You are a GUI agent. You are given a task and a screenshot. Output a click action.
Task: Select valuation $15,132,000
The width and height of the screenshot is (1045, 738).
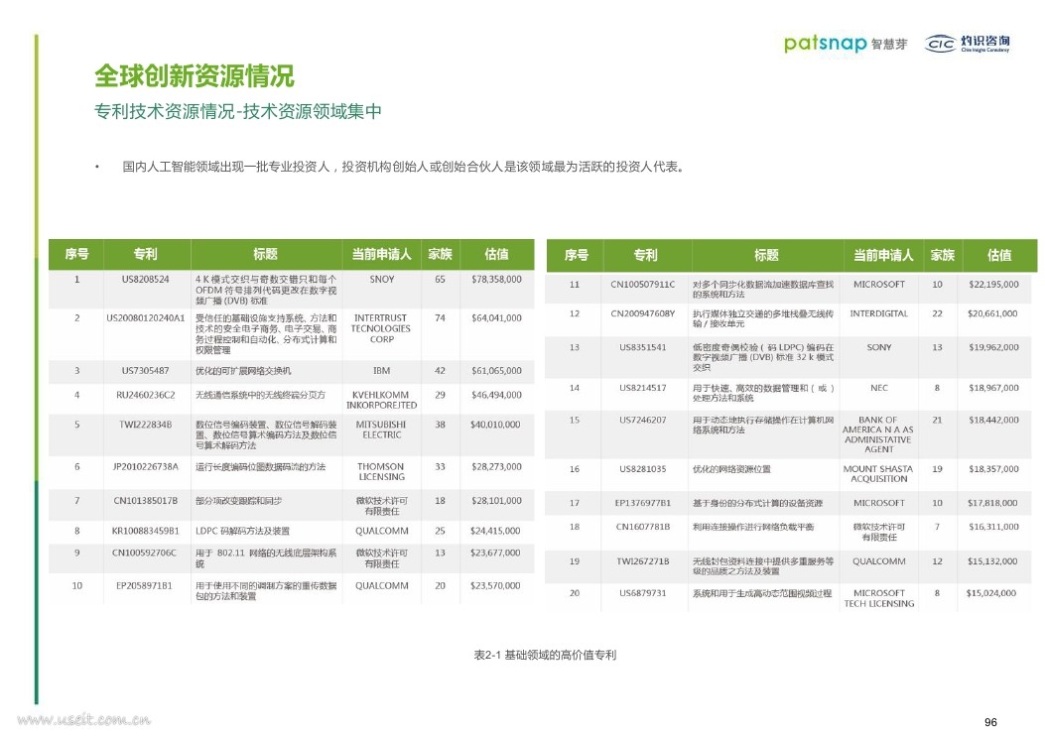992,560
